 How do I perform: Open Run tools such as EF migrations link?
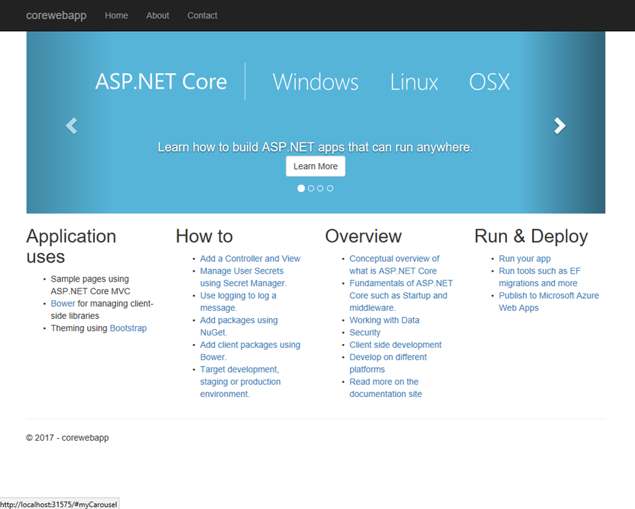coord(539,277)
